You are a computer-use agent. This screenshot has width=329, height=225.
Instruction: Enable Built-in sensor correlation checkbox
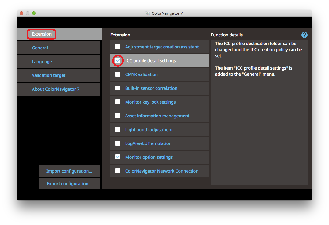[118, 88]
